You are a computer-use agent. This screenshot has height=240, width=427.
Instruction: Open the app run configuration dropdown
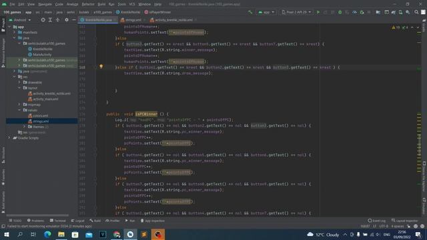click(x=266, y=12)
